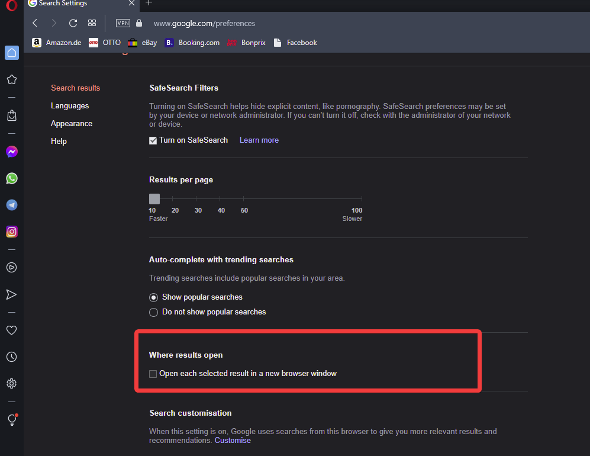Open the Booking.com bookmark
Screen dimensions: 590x456
click(192, 43)
